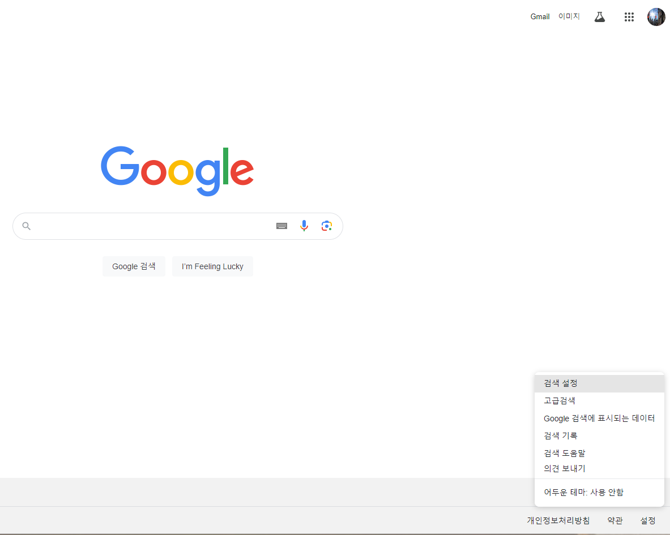Open the Google apps grid
Viewport: 670px width, 535px height.
[629, 17]
